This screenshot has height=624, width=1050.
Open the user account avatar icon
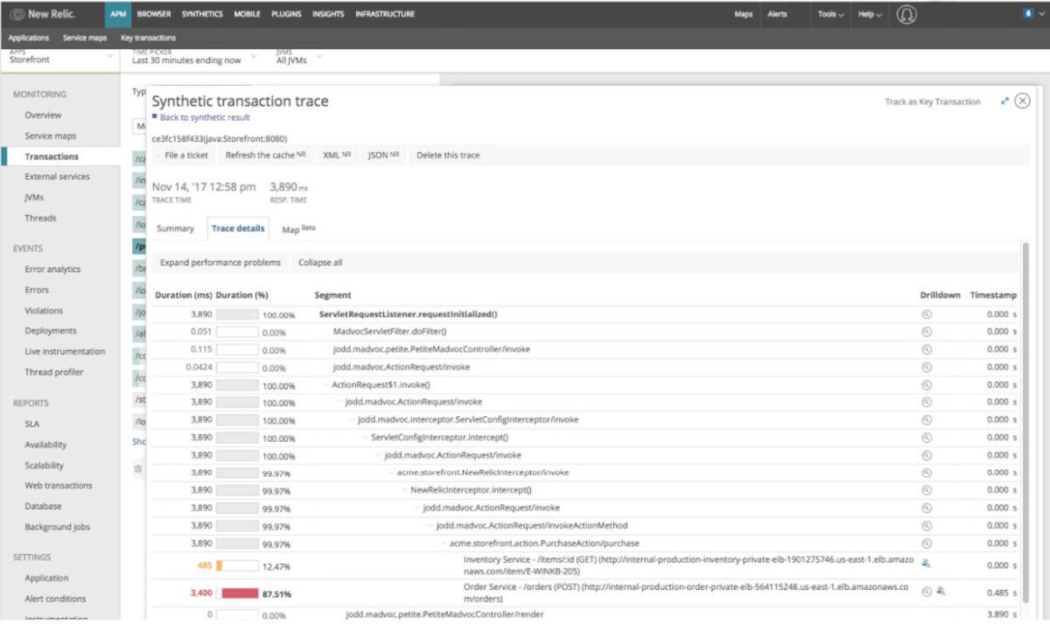[907, 14]
